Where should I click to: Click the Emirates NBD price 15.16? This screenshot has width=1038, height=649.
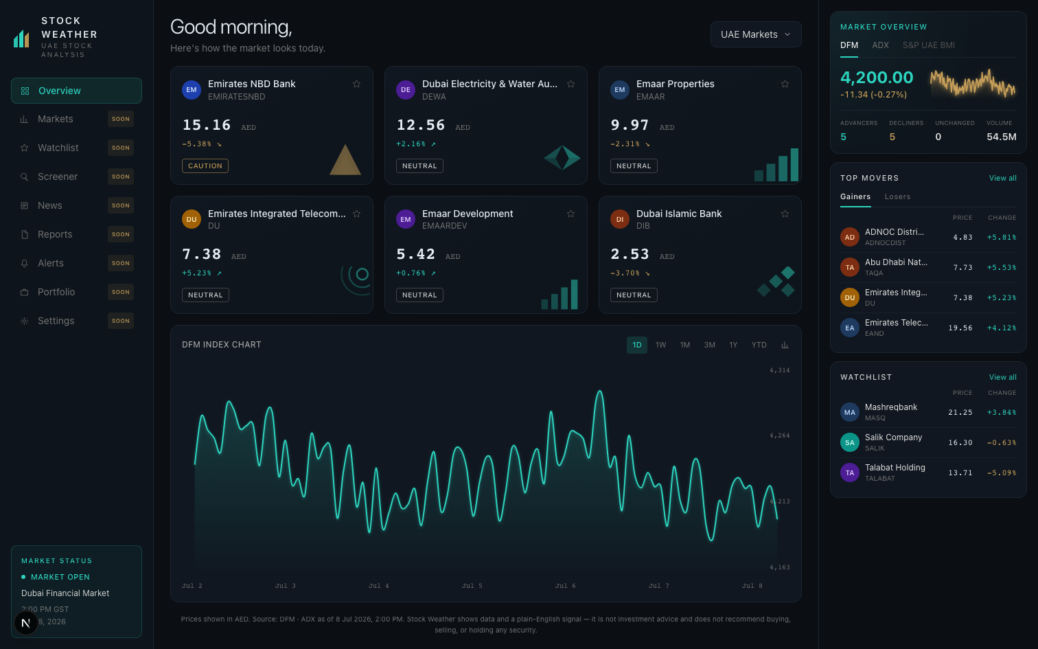click(207, 125)
